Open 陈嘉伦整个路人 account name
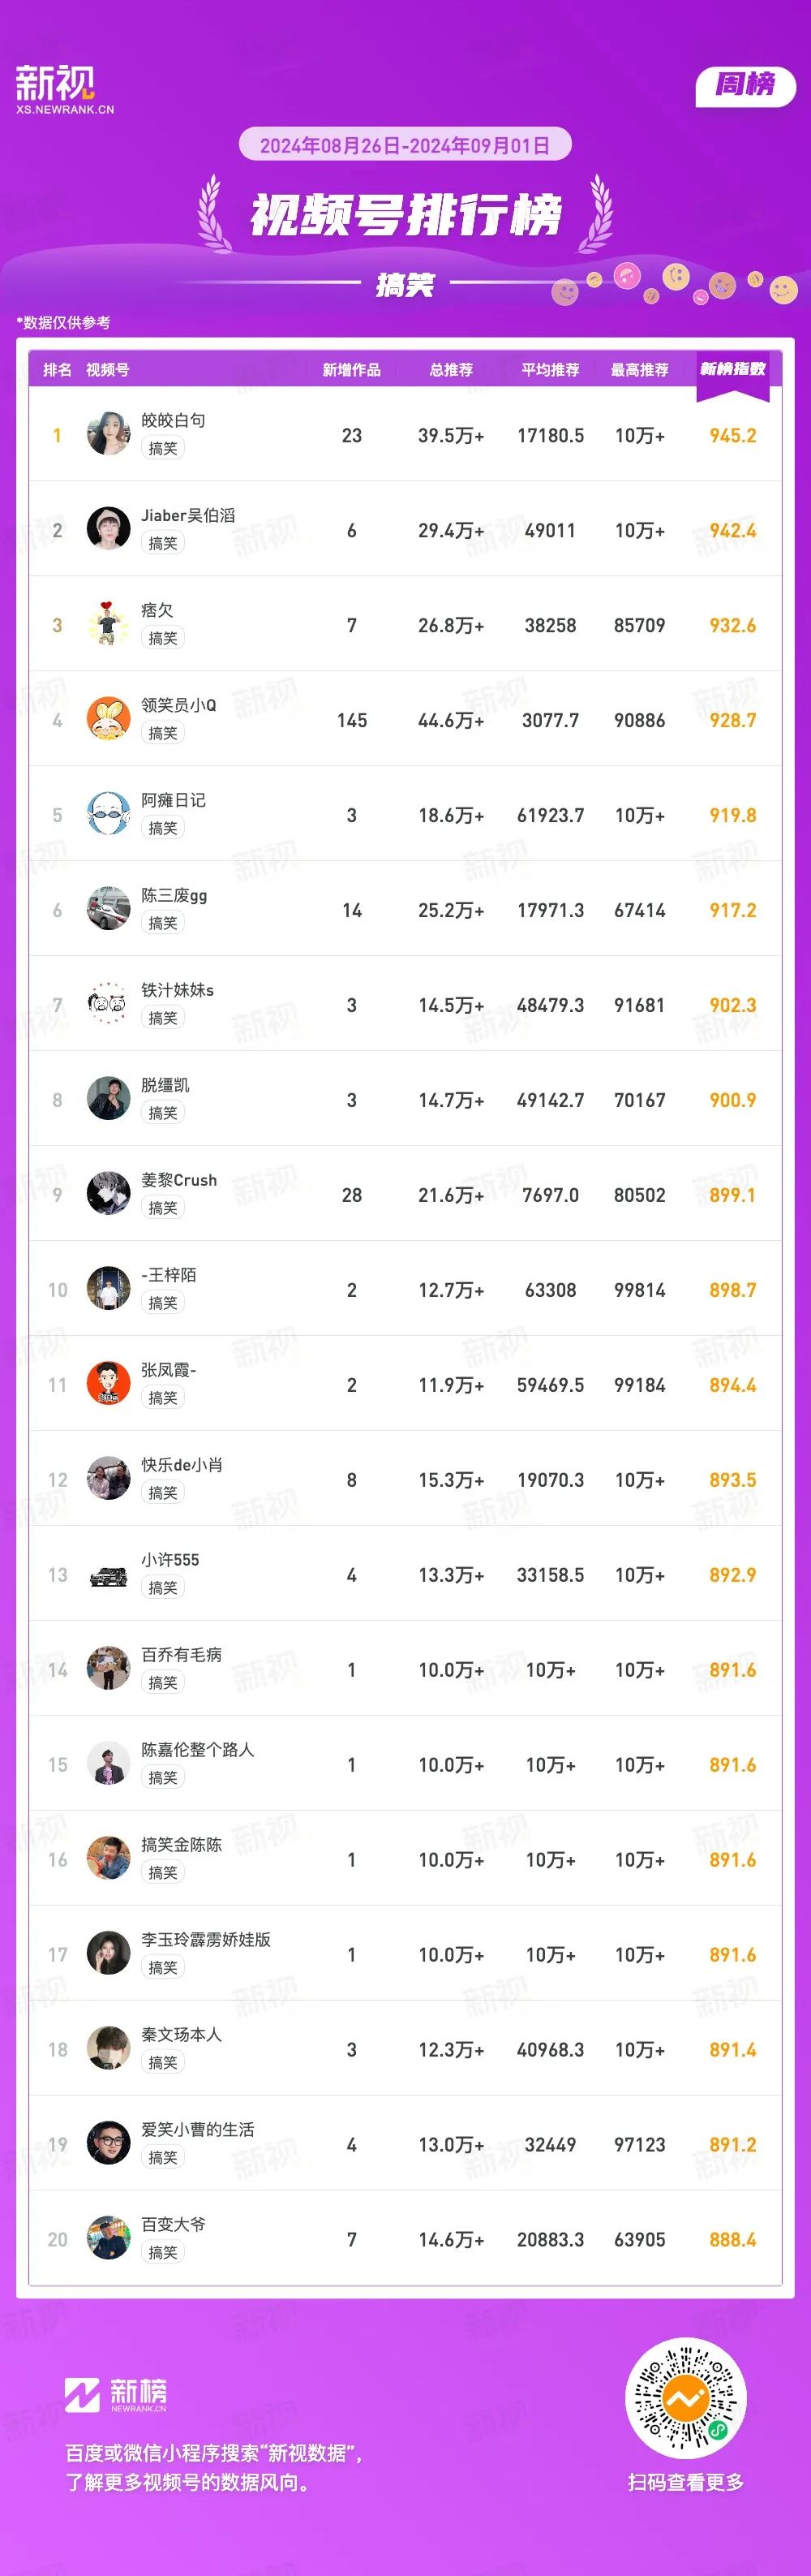The image size is (811, 2576). pos(198,1749)
